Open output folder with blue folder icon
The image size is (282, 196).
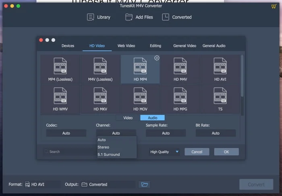pyautogui.click(x=144, y=184)
